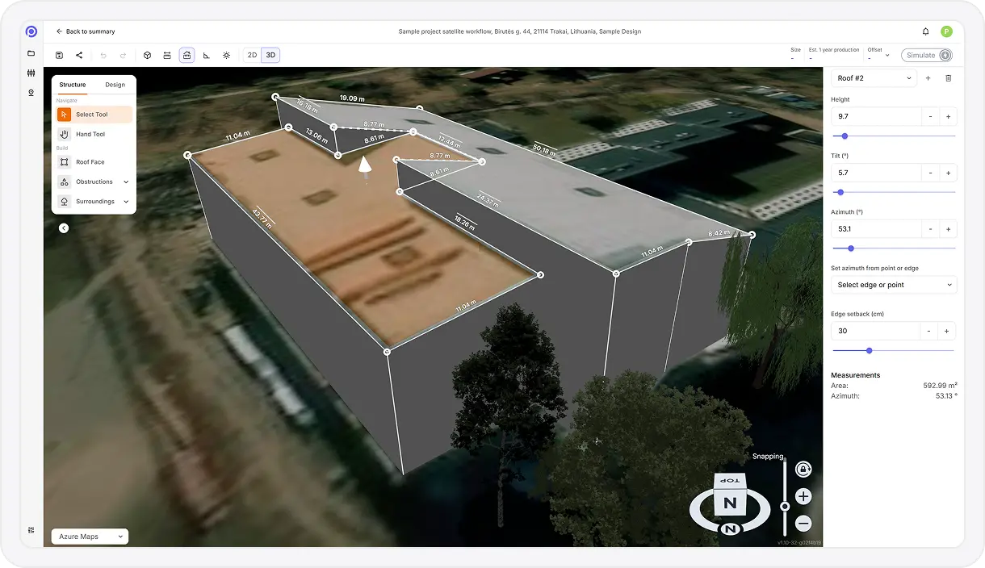985x568 pixels.
Task: Click the 3D cube icon in toolbar
Action: [x=147, y=56]
